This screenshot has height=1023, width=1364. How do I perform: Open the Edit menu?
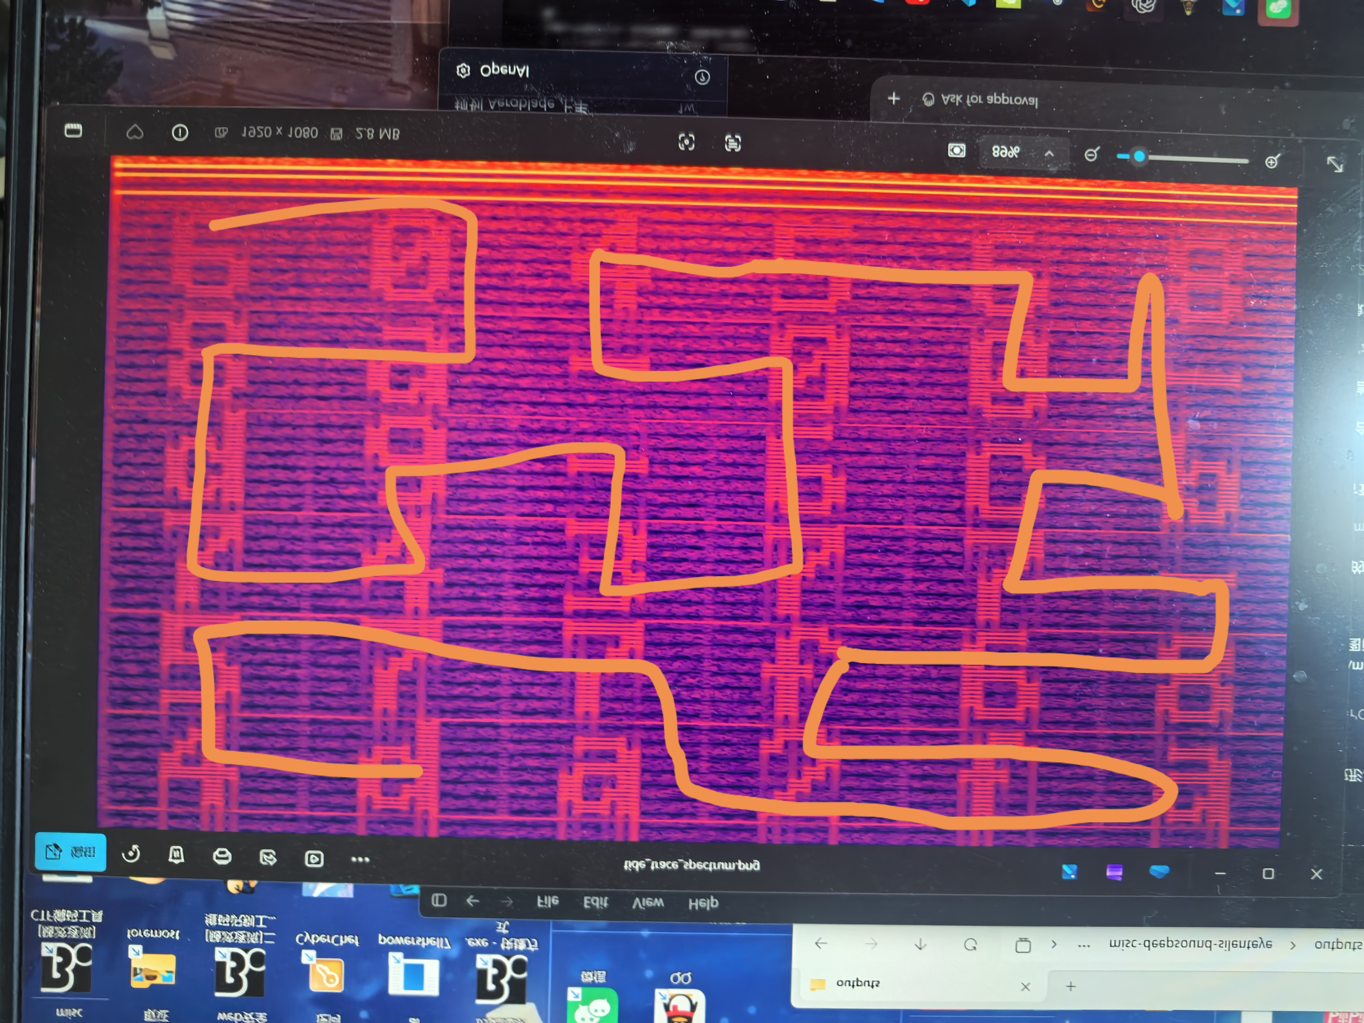596,902
